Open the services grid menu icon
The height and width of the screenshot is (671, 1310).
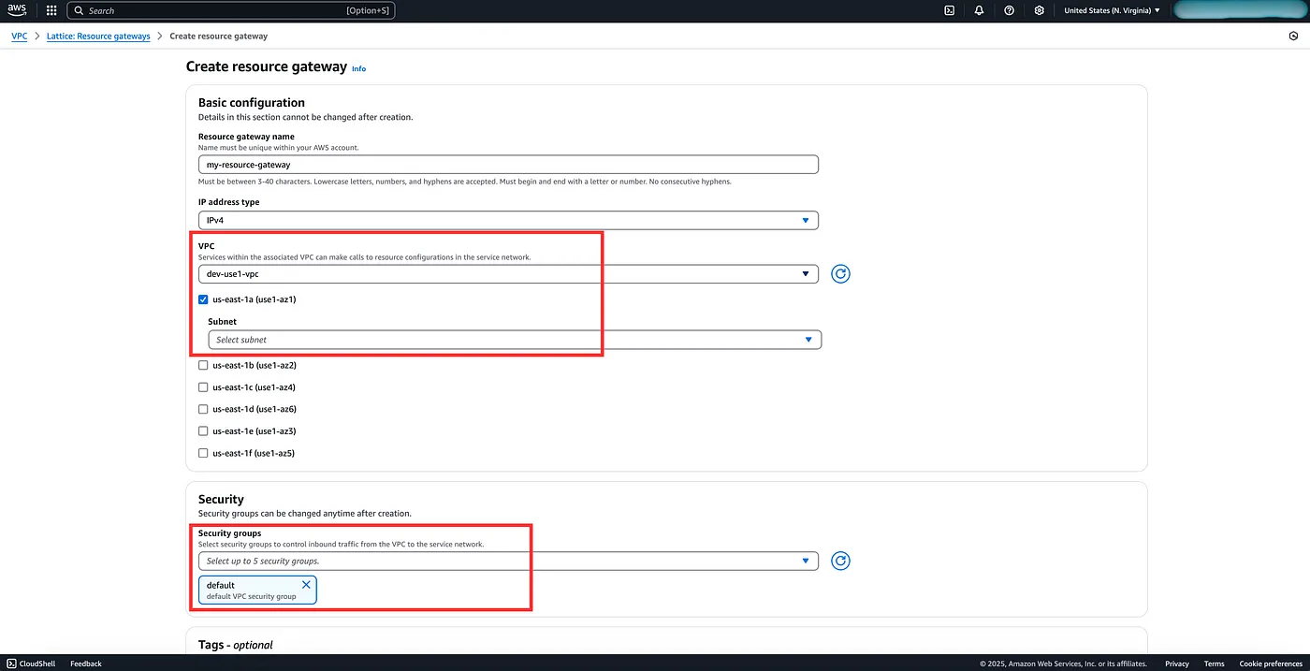(51, 10)
